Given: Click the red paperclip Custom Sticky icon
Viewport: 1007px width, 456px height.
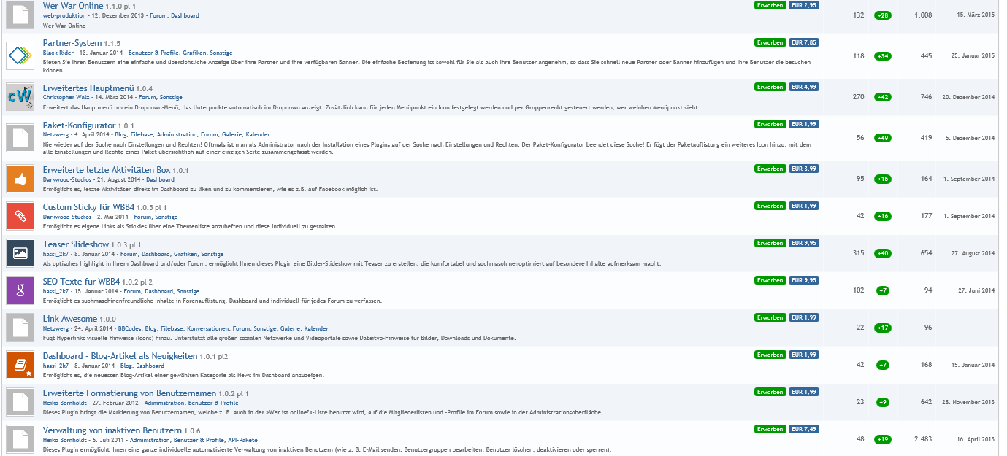Looking at the screenshot, I should click(21, 216).
